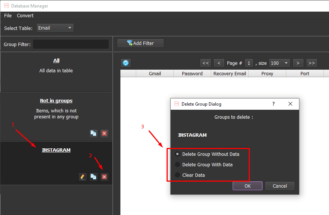Jump to first page with << button

[206, 63]
